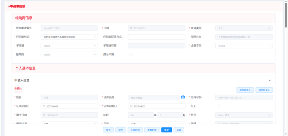
Task: Click the 保存 button
Action: [x=121, y=130]
